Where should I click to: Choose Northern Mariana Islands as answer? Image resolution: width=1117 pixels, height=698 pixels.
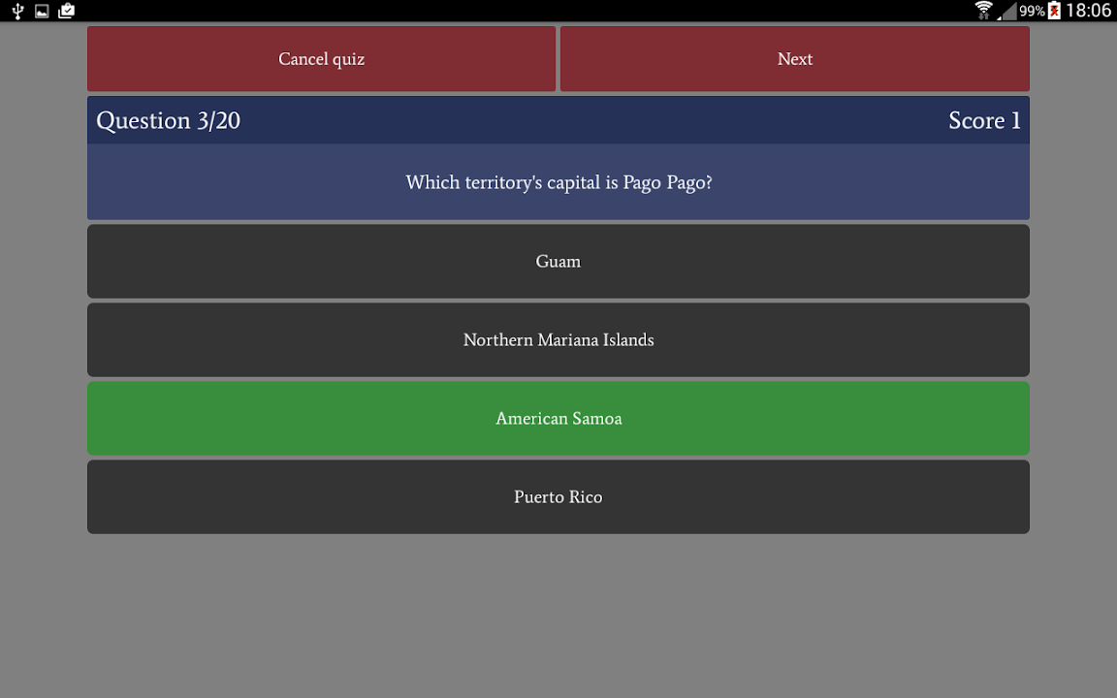point(558,340)
